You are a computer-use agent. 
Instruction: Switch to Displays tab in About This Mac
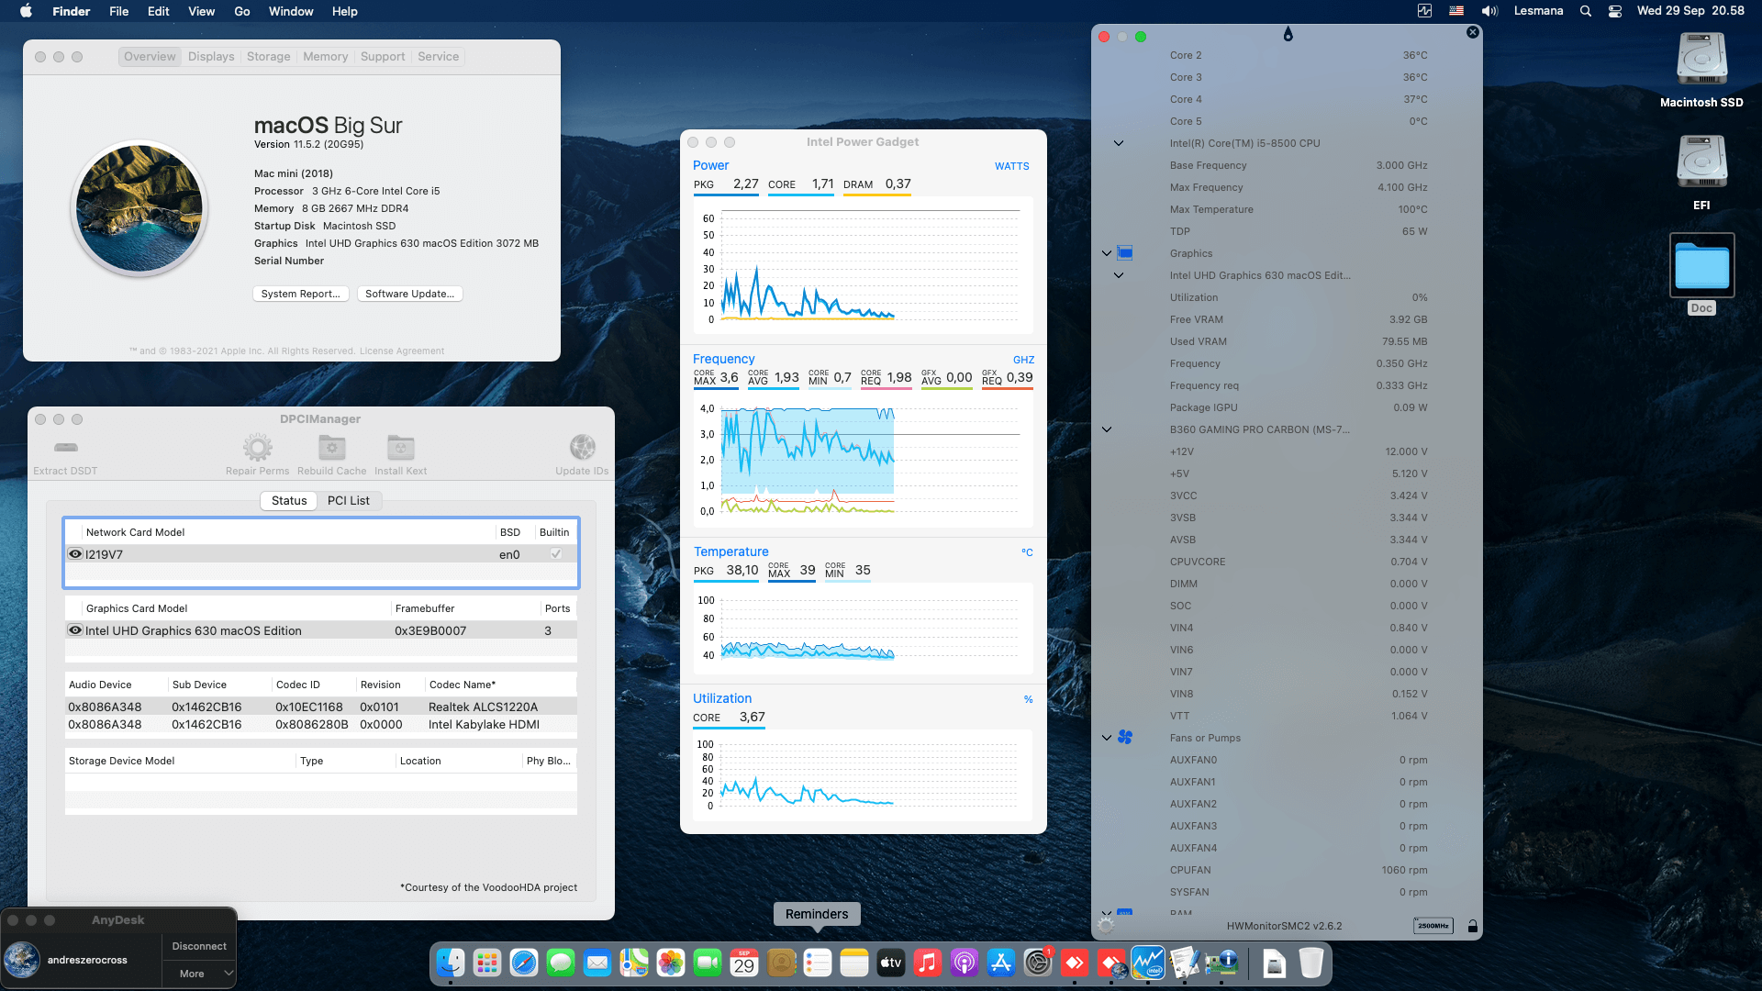[211, 57]
